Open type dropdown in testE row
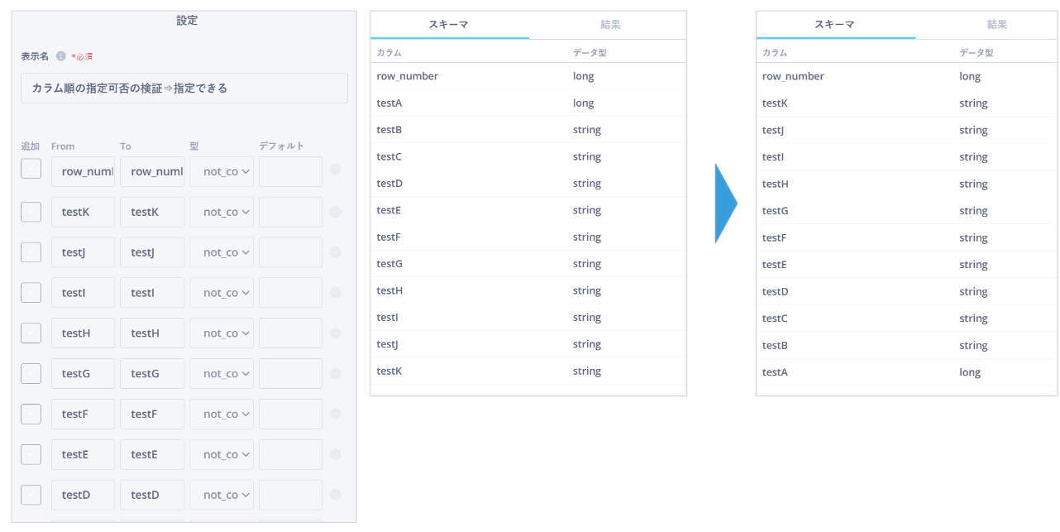The height and width of the screenshot is (532, 1060). coord(222,454)
